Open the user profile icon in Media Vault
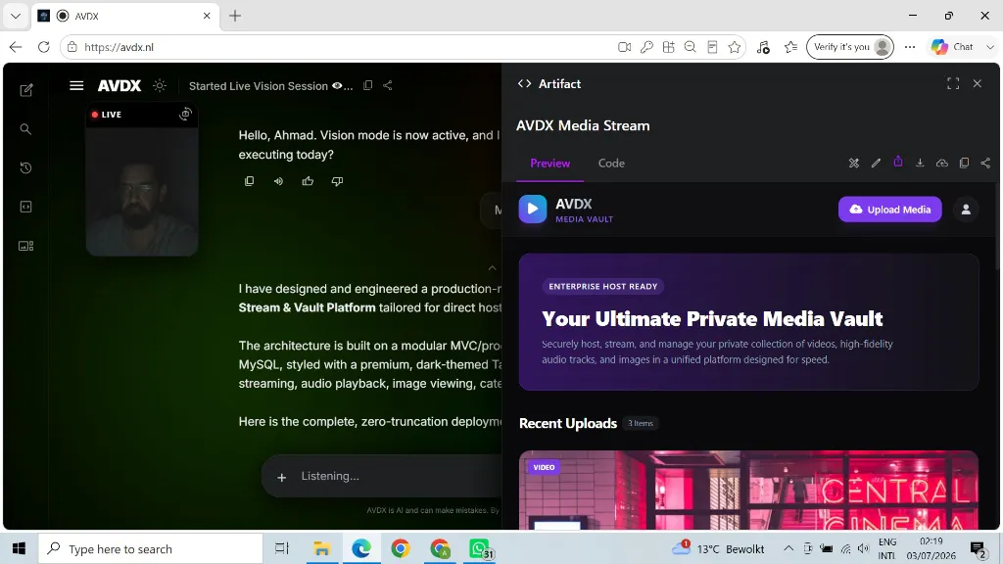This screenshot has width=1003, height=564. point(966,210)
